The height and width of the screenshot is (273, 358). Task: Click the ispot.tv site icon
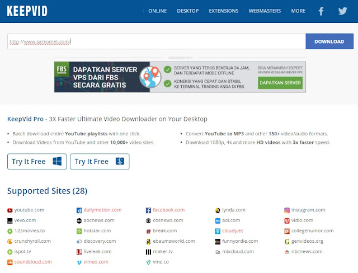10,252
